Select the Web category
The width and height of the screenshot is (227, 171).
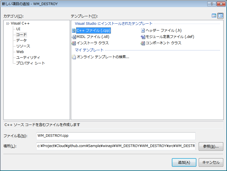pyautogui.click(x=20, y=52)
